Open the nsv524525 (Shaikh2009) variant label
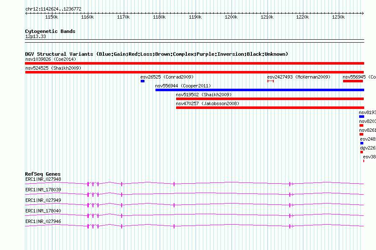Viewport: 376px width, 250px height. click(53, 68)
